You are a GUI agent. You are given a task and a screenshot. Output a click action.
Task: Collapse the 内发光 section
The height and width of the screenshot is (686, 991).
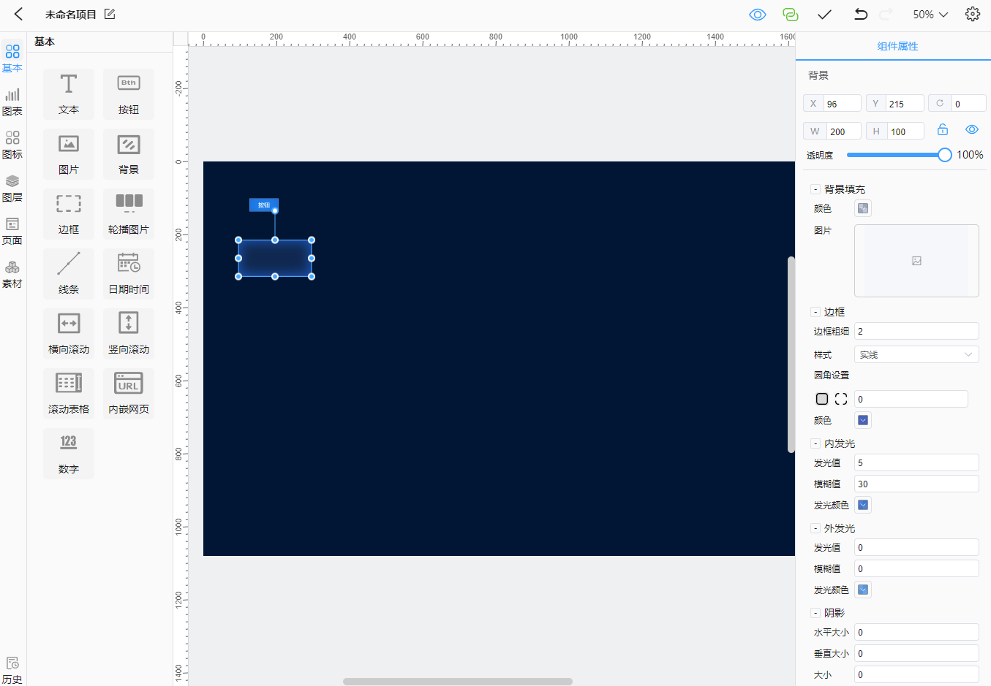pos(815,443)
